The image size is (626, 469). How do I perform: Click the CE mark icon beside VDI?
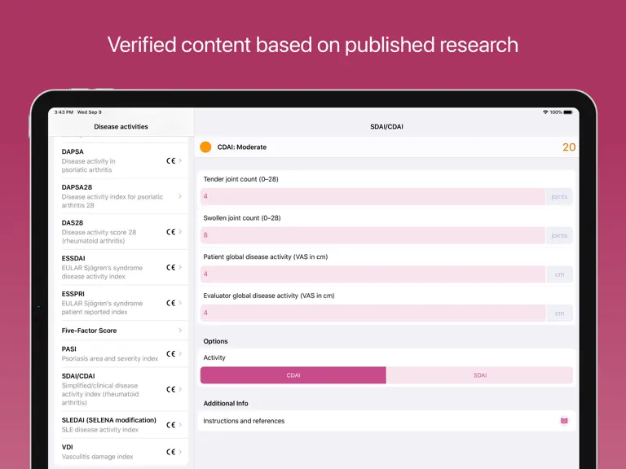pyautogui.click(x=170, y=452)
